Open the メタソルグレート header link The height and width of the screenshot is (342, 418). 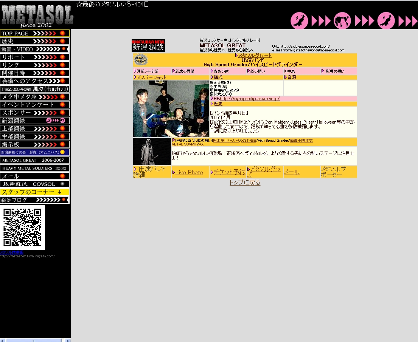click(x=255, y=56)
